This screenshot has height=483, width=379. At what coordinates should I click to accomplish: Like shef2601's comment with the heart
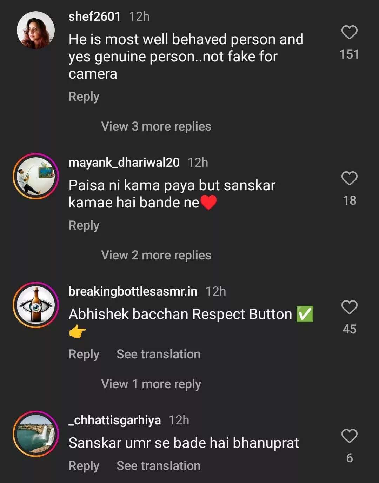coord(349,33)
